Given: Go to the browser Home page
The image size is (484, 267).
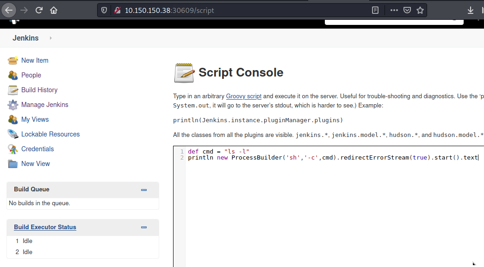Looking at the screenshot, I should point(54,10).
